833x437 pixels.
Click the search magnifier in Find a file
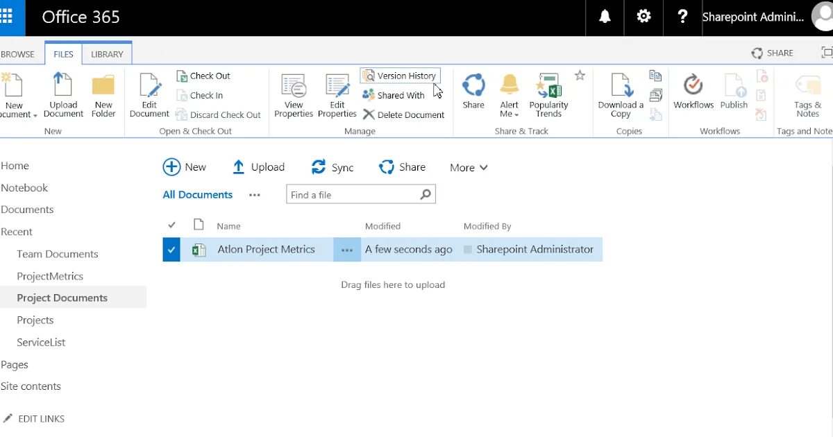[426, 195]
